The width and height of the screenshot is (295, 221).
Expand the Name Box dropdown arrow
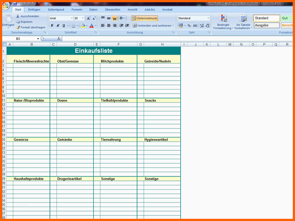pos(38,39)
